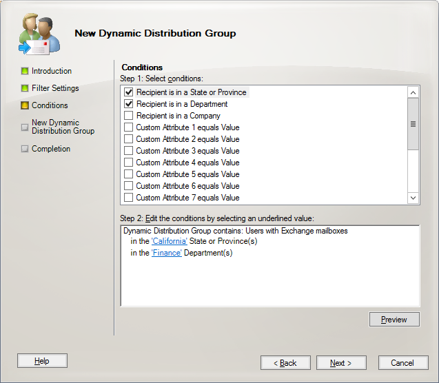
Task: Click the green Introduction step indicator
Action: (x=25, y=71)
